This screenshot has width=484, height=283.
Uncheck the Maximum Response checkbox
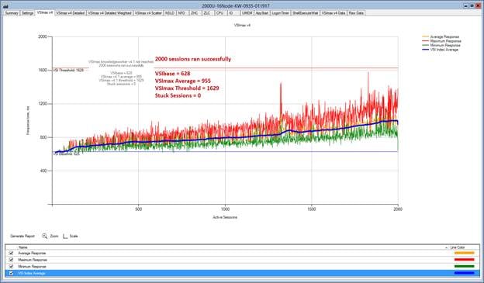12,260
